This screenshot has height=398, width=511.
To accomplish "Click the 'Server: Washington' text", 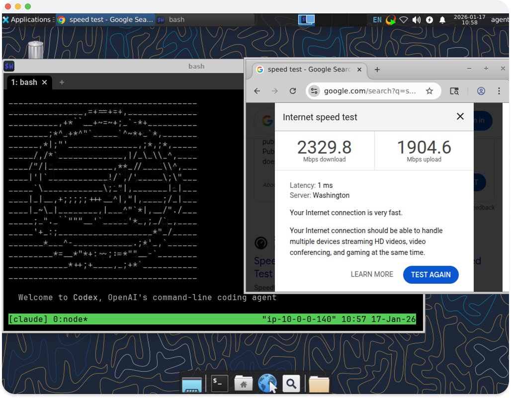I will point(319,195).
